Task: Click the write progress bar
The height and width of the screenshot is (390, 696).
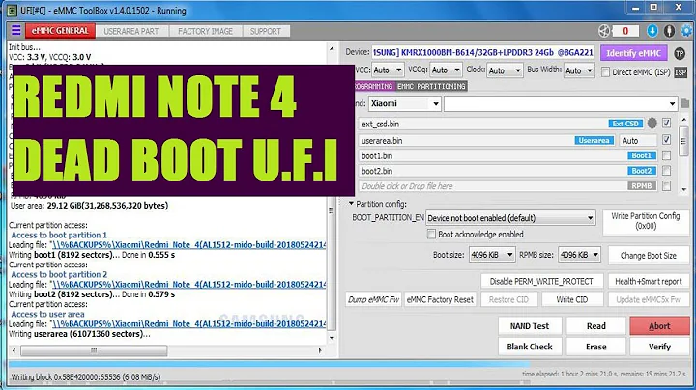Action: click(x=348, y=364)
